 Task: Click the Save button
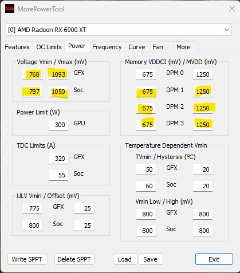(151, 259)
